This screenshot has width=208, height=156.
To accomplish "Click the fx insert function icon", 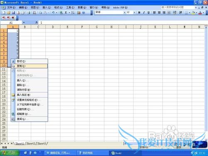I will pos(37,22).
